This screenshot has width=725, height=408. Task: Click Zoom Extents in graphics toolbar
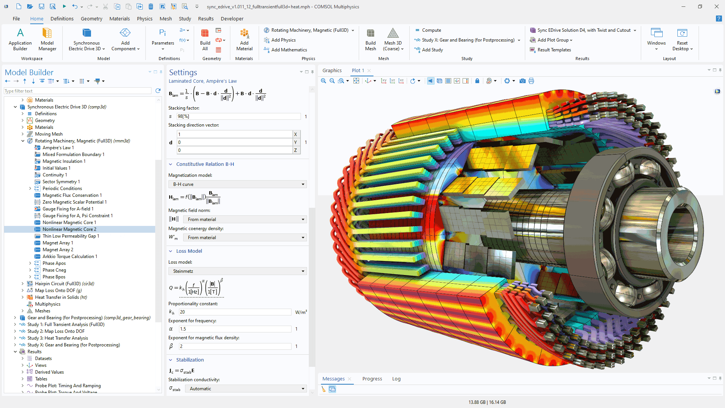[356, 81]
